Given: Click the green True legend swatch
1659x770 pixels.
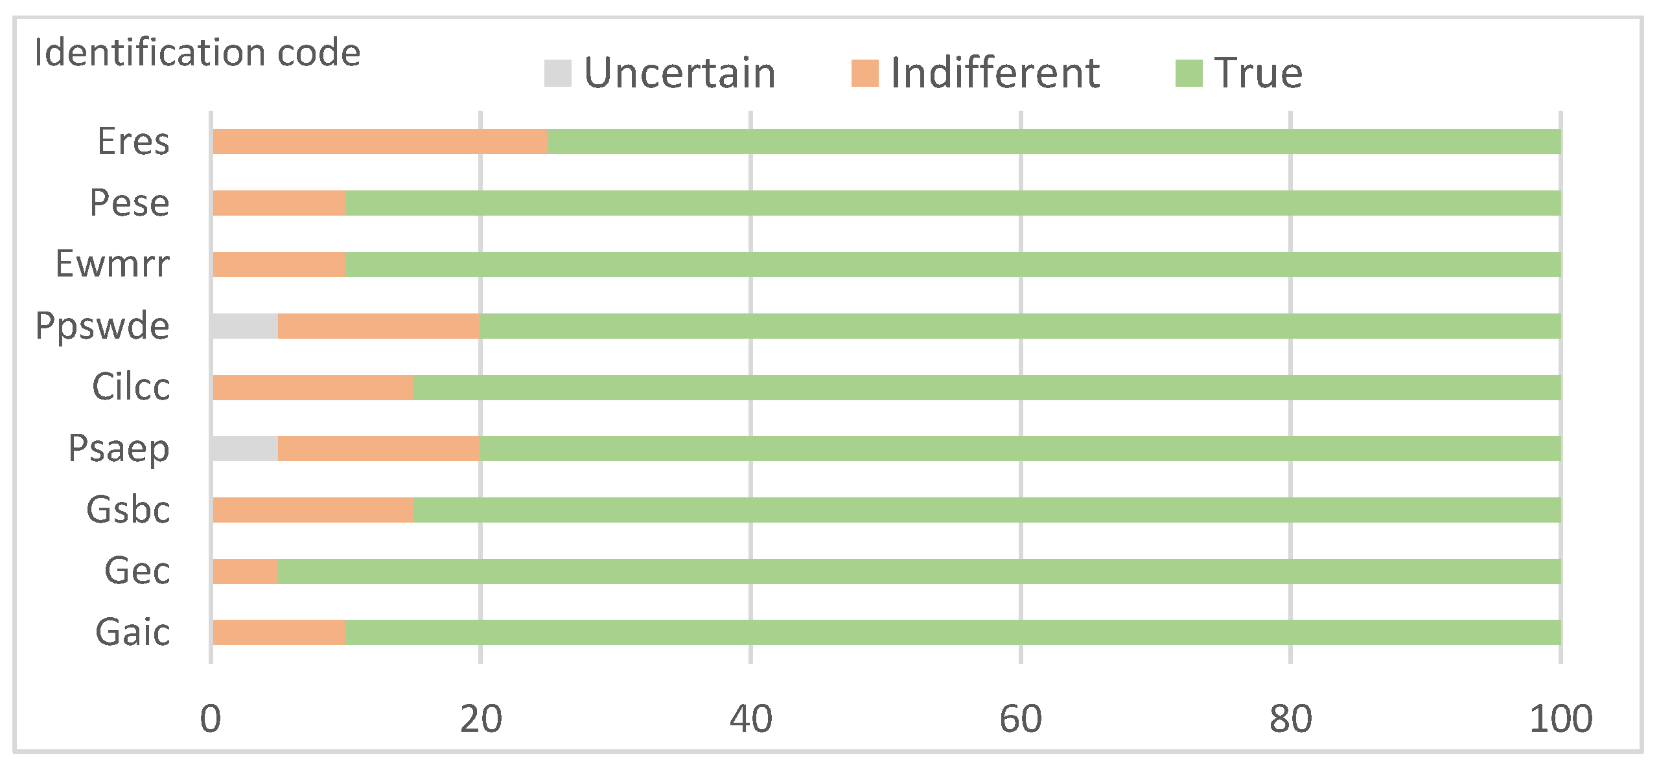Looking at the screenshot, I should [1189, 73].
